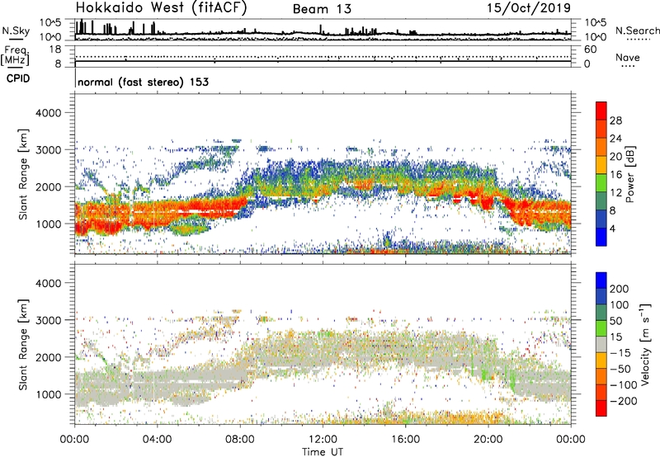Click the '28' tick on the Power colorbar
660x457 pixels.
click(615, 120)
